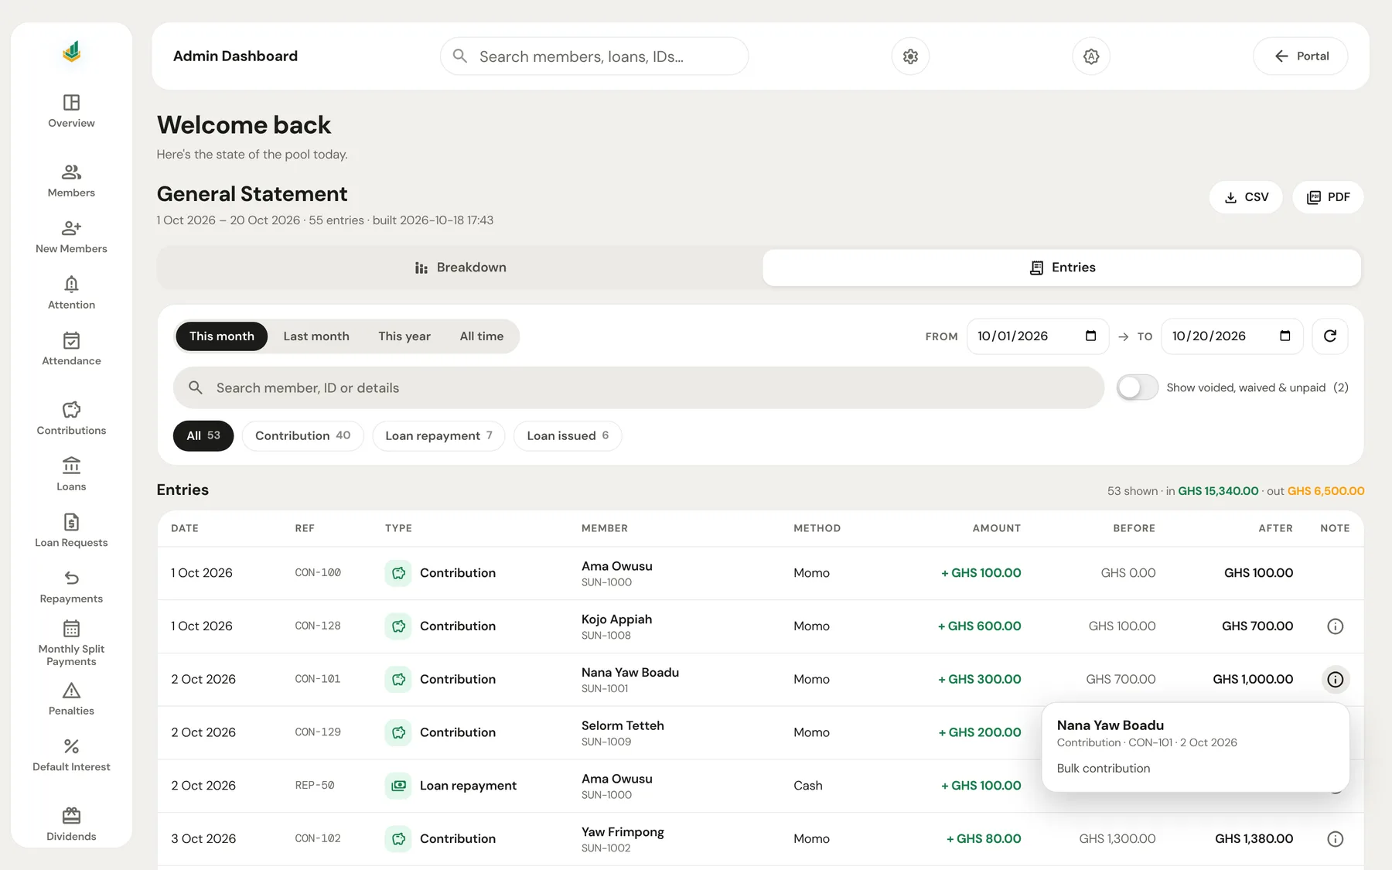Screen dimensions: 1392x870
Task: Open the Default Interest page
Action: 71,756
